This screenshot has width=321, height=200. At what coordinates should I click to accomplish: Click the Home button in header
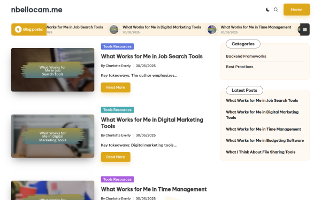coord(296,10)
